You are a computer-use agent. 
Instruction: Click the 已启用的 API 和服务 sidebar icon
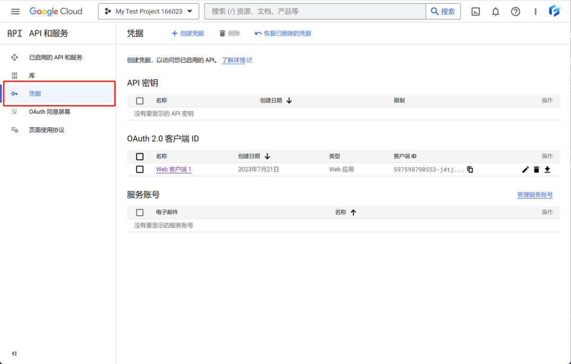click(x=15, y=57)
